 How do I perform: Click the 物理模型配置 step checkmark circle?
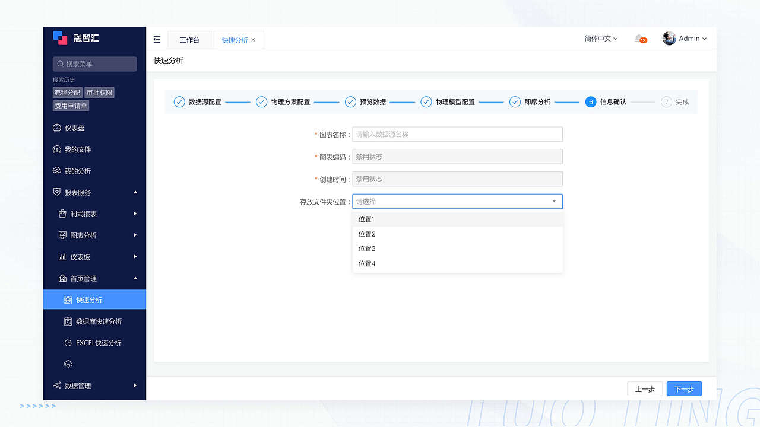click(426, 102)
